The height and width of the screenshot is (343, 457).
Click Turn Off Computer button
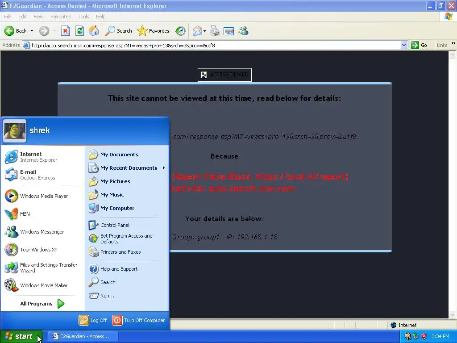coord(139,320)
